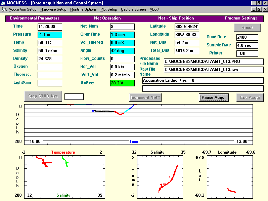This screenshot has width=268, height=201.
Task: Select the Salinity field showing 50.0 o/oo
Action: pos(50,51)
